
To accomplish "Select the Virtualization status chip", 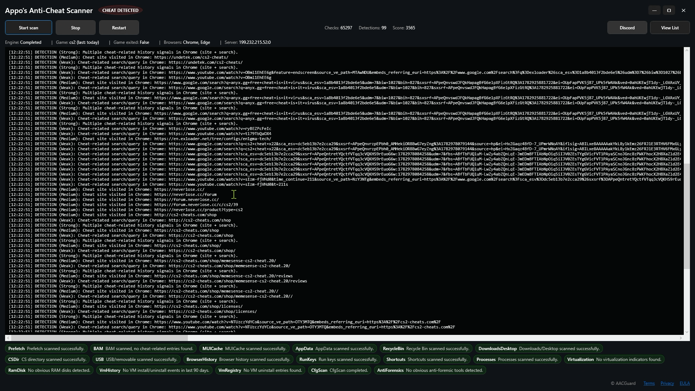I will pos(614,360).
